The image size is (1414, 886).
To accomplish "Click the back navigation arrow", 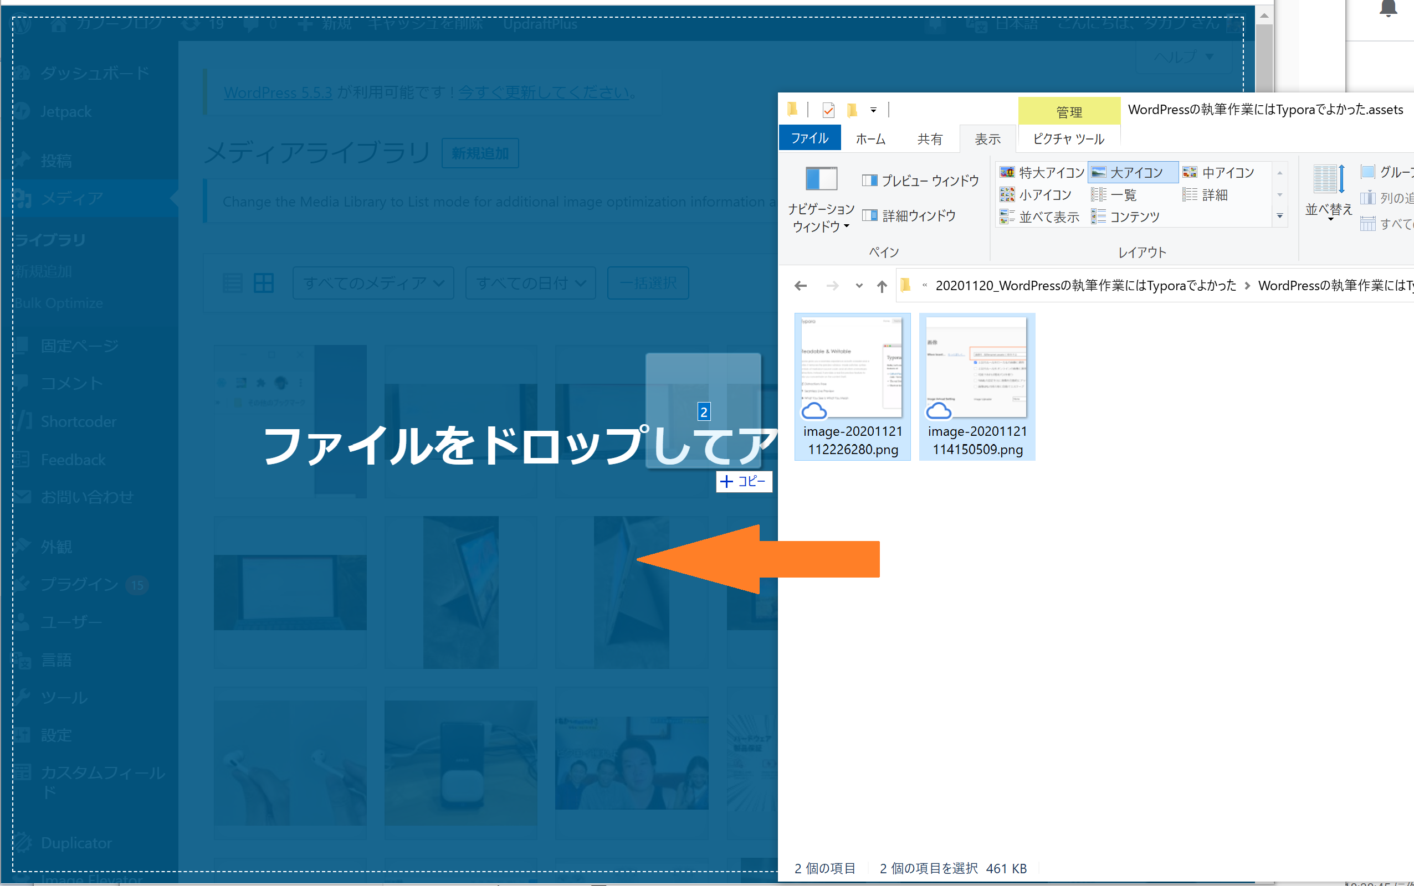I will pos(801,286).
